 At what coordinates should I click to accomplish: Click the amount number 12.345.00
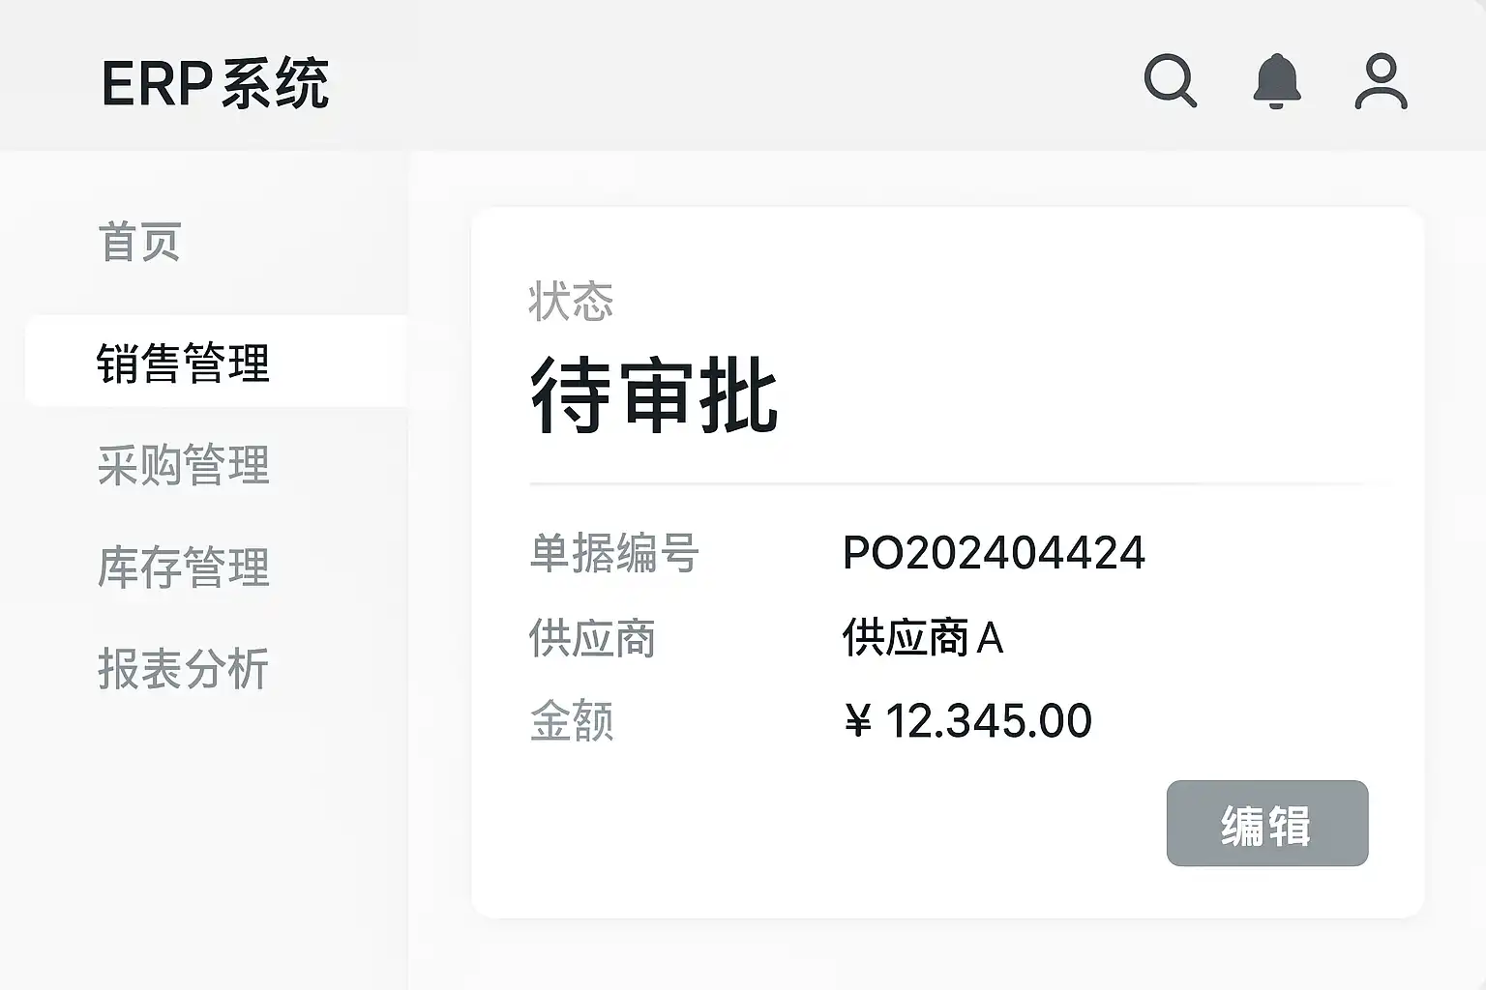pyautogui.click(x=988, y=721)
